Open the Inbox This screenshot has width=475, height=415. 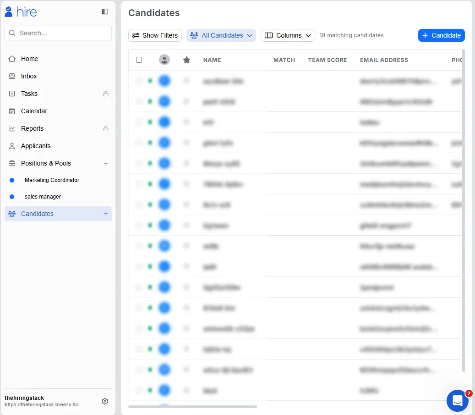coord(29,76)
